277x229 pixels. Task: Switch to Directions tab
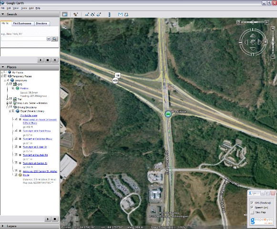click(41, 23)
